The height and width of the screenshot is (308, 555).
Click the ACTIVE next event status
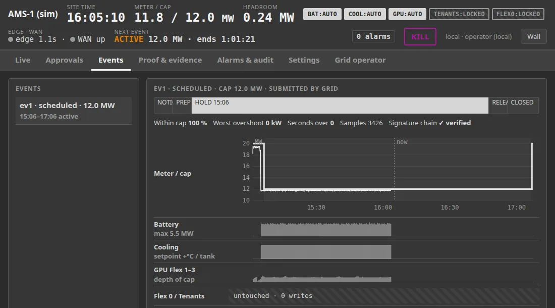(129, 39)
